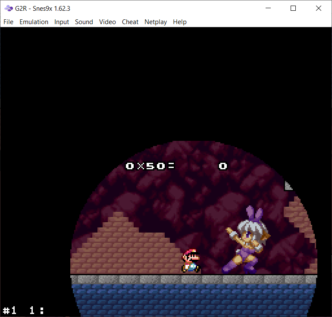
Task: Click the Snes9x app icon in title bar
Action: [9, 9]
